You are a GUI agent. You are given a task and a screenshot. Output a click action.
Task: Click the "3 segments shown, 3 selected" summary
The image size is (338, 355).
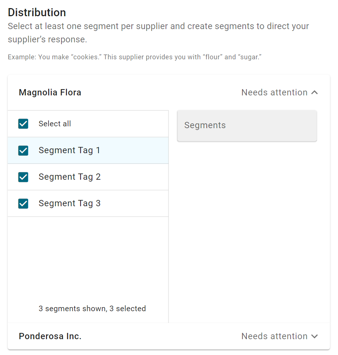(92, 309)
